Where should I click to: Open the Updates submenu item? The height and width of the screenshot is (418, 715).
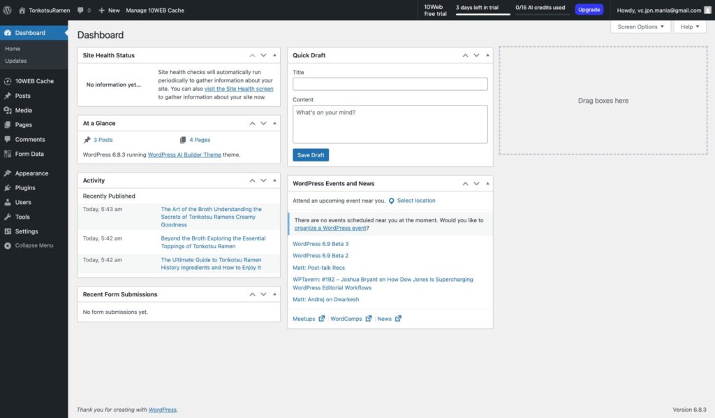[15, 61]
